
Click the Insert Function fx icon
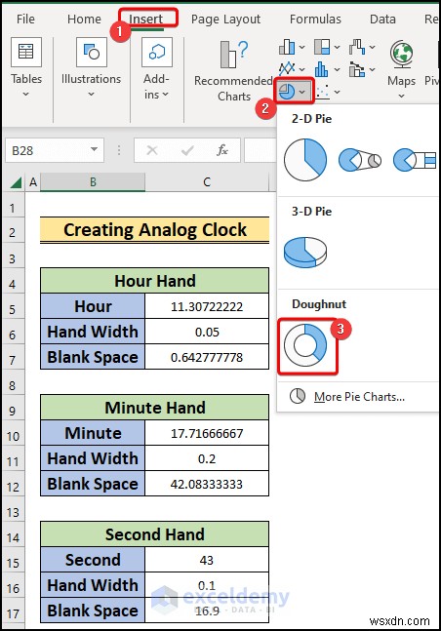222,150
